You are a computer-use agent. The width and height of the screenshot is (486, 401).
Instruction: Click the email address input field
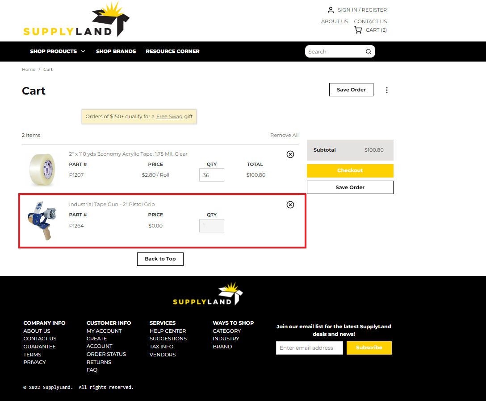pos(309,348)
